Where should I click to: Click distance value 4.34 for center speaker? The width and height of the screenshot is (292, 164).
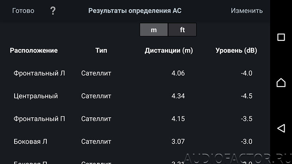pos(178,96)
